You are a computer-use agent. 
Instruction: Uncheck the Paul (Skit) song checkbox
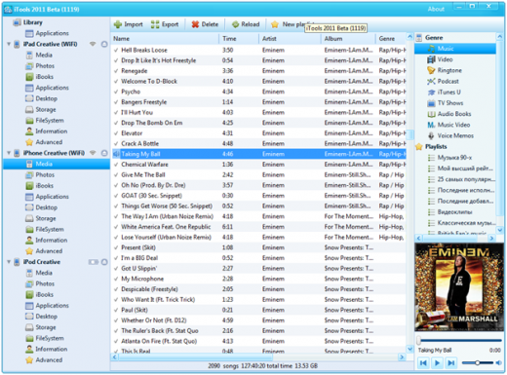click(x=116, y=310)
